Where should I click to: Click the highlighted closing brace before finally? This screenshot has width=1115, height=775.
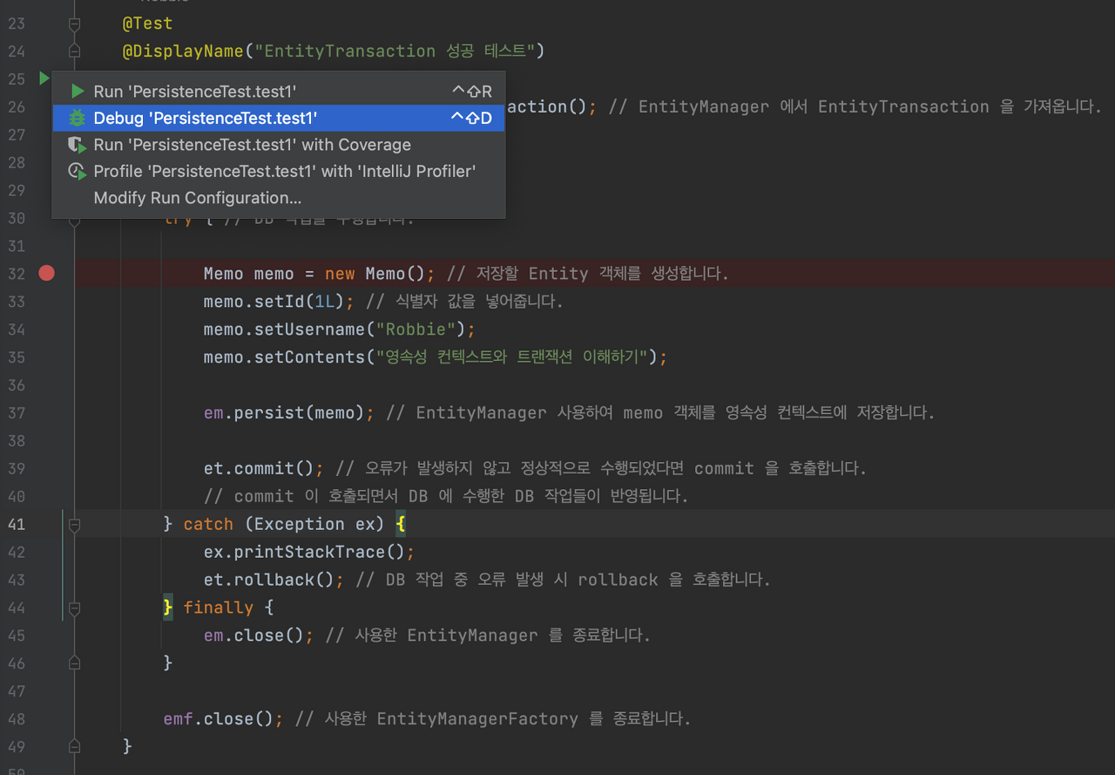click(168, 608)
